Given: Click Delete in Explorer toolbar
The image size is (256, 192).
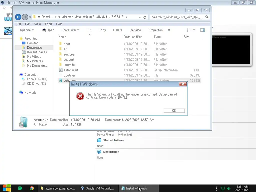Looking at the screenshot, I should click(x=117, y=30).
